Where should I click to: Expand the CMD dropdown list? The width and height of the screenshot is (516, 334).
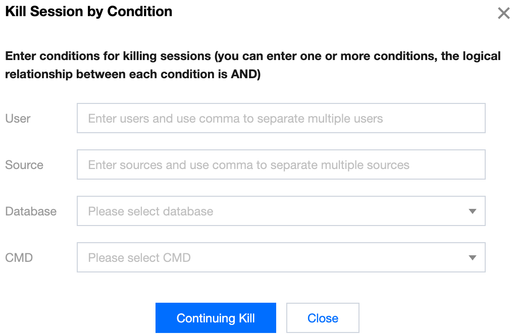click(281, 258)
